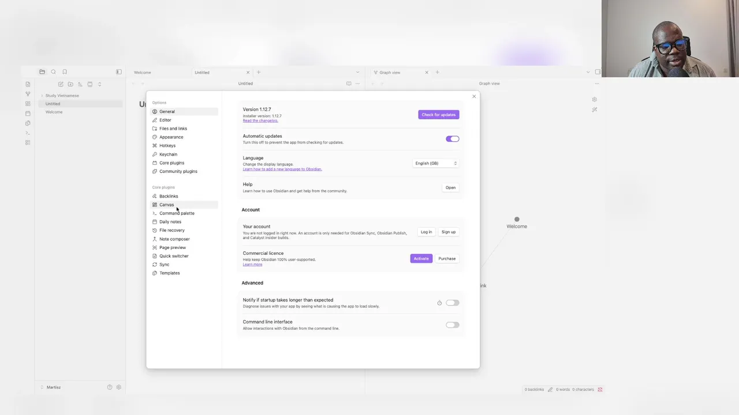This screenshot has width=739, height=415.
Task: Open graph view from the ribbon
Action: [28, 94]
